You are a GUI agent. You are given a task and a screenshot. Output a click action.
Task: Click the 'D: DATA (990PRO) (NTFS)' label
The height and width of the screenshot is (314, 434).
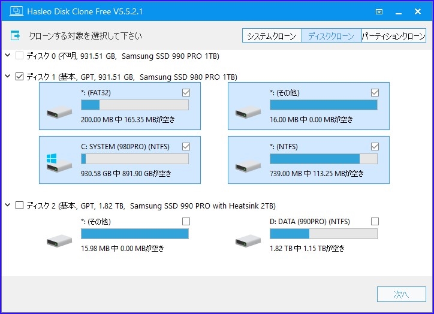point(310,222)
